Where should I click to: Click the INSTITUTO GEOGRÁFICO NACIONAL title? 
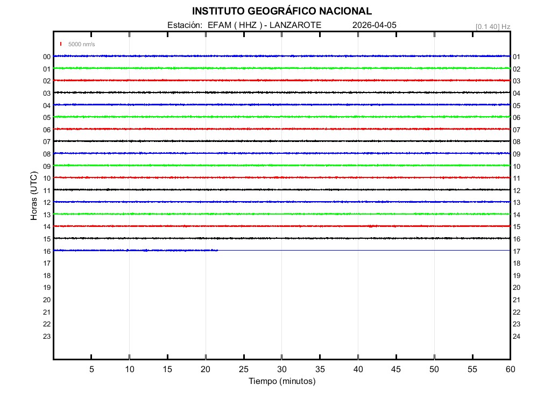pyautogui.click(x=281, y=11)
